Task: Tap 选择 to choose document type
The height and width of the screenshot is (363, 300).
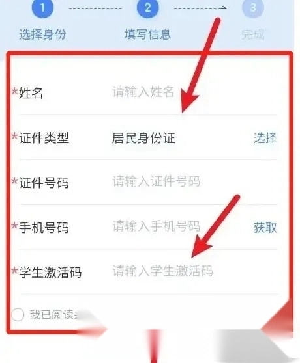Action: pyautogui.click(x=265, y=138)
